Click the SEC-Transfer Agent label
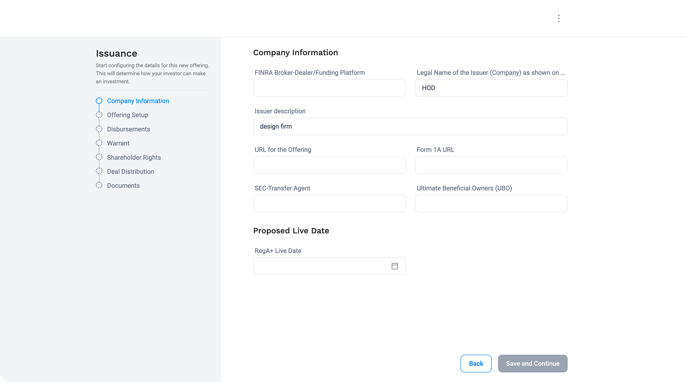 pos(282,188)
